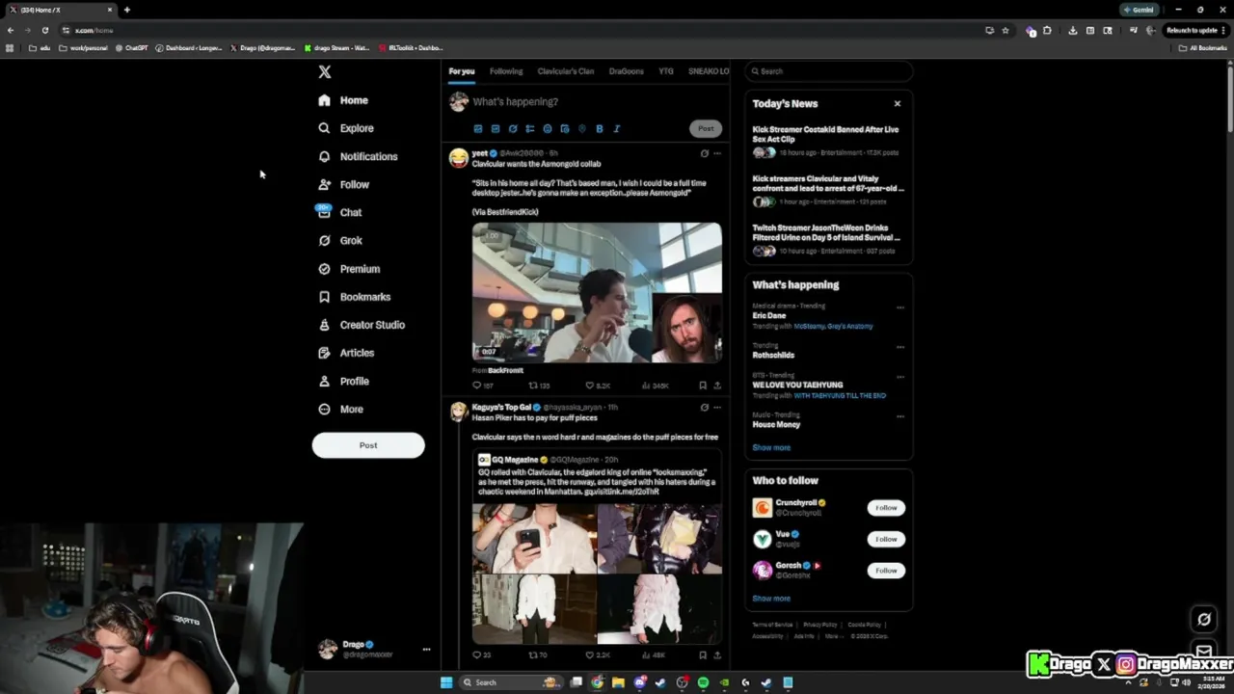Open Spotify from the taskbar
The height and width of the screenshot is (694, 1234).
(703, 682)
